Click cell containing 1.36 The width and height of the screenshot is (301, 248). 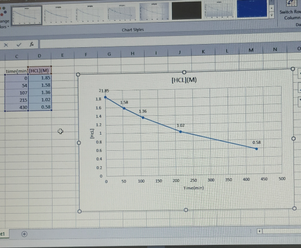40,92
